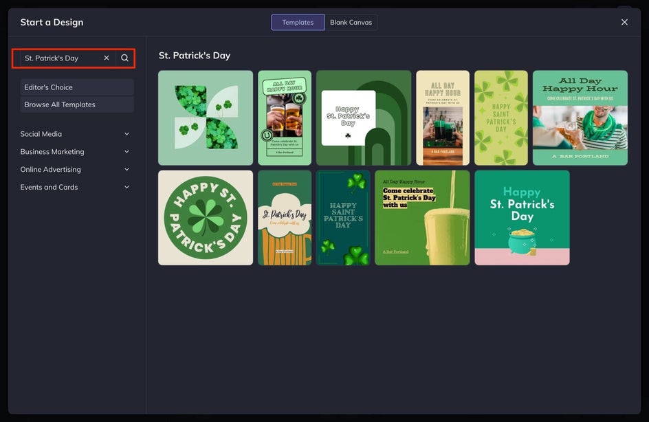Expand the Social Media category chevron
This screenshot has width=649, height=422.
click(126, 134)
